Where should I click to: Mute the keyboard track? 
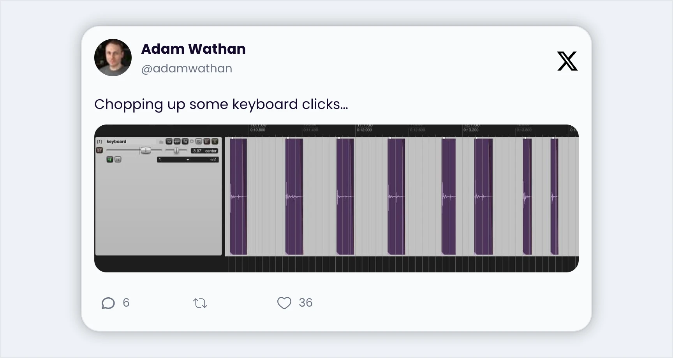click(x=207, y=142)
